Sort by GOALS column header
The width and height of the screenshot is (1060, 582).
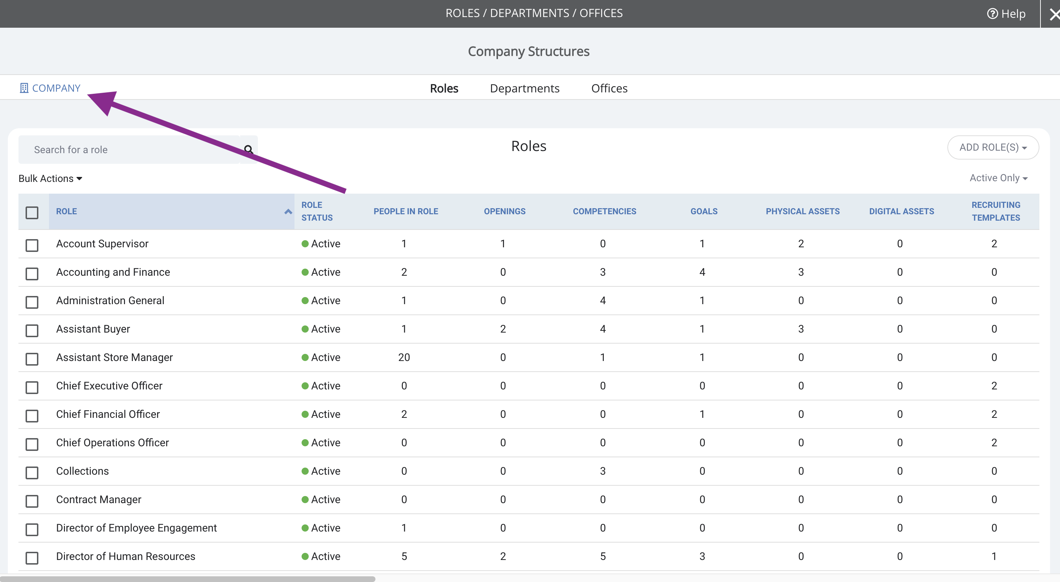pos(704,211)
